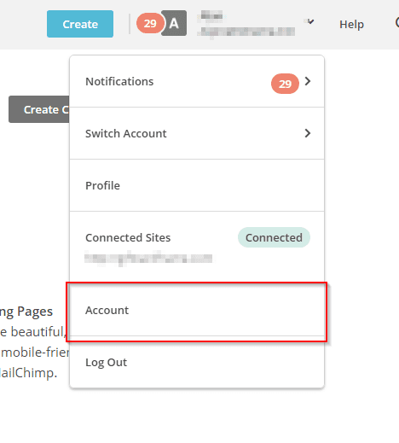Click the green Connected status badge
Viewport: 399px width, 443px height.
click(274, 237)
